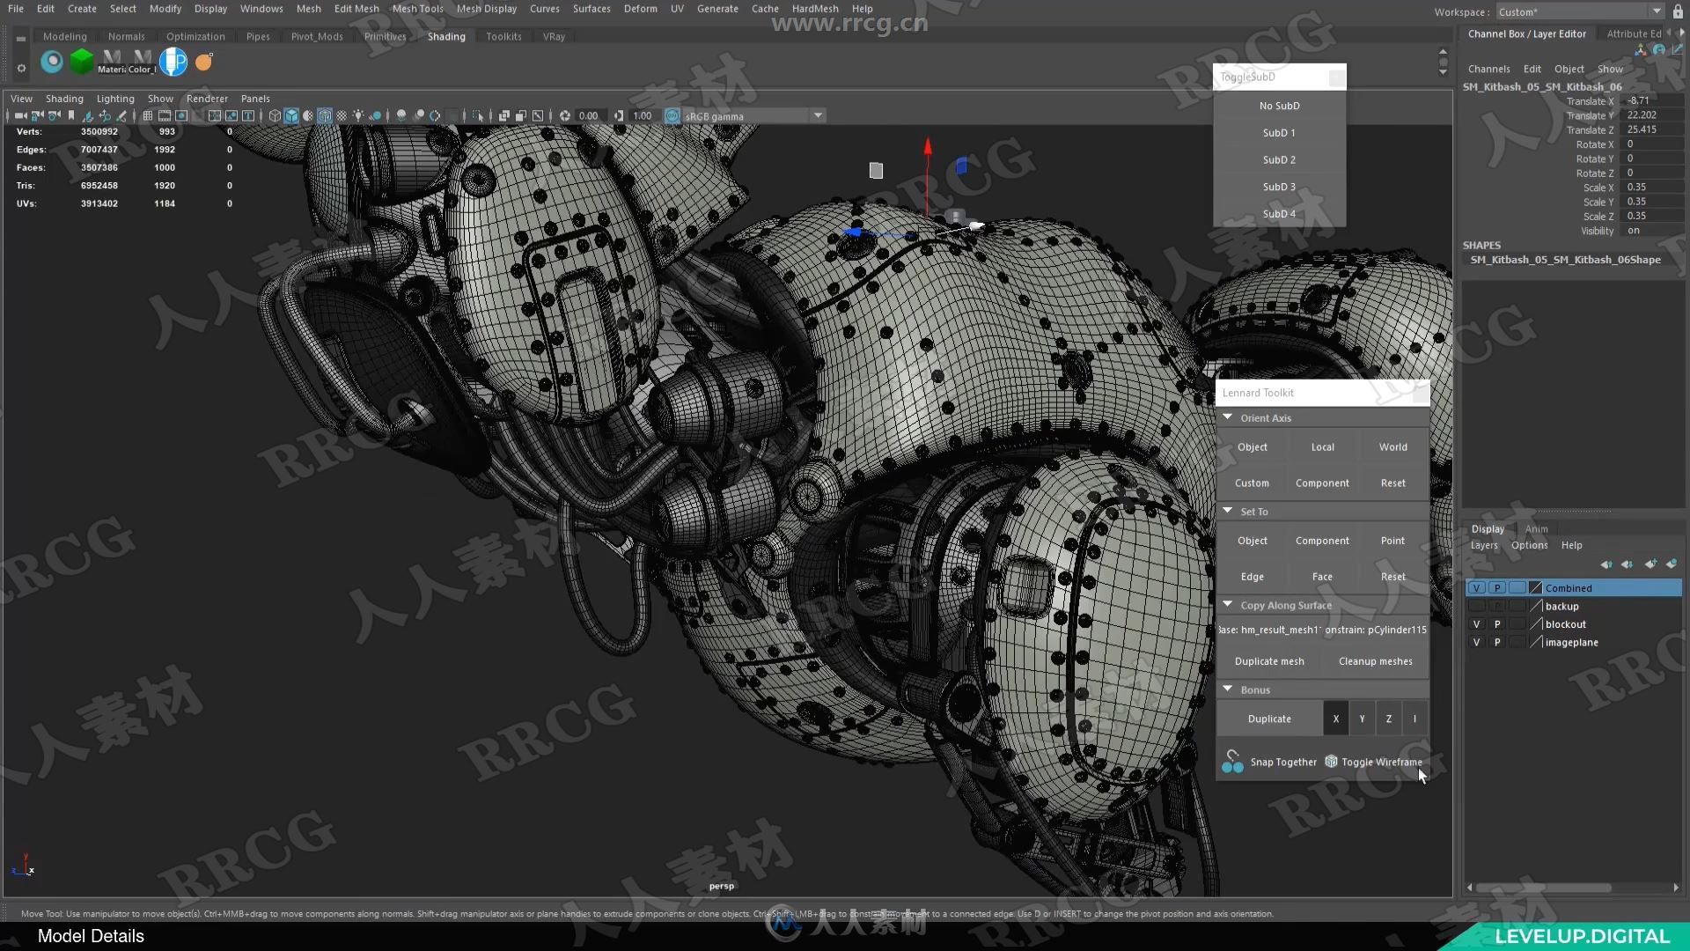Image resolution: width=1690 pixels, height=951 pixels.
Task: Toggle the Shading display mode
Action: pyautogui.click(x=62, y=98)
